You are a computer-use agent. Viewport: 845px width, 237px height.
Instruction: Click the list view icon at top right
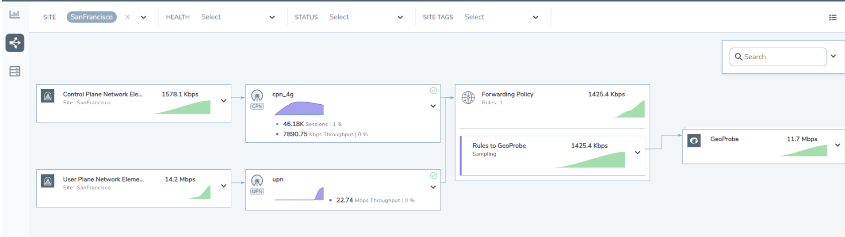pyautogui.click(x=832, y=18)
